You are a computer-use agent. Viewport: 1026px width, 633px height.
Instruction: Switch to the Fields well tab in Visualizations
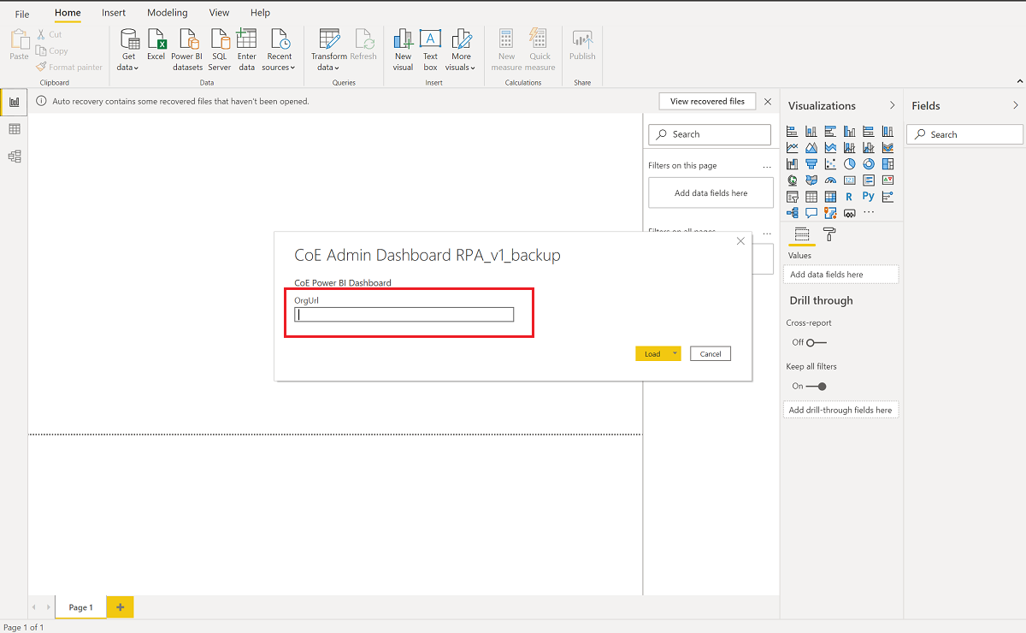[x=802, y=234]
